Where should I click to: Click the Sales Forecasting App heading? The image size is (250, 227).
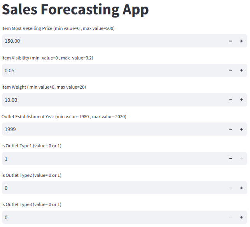click(75, 10)
